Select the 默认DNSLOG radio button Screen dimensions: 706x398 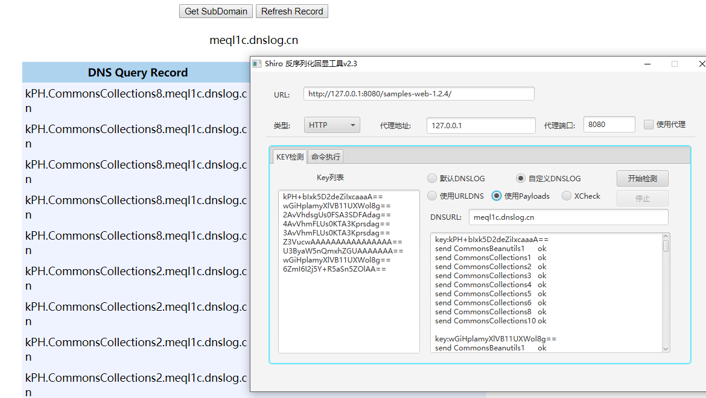coord(432,178)
